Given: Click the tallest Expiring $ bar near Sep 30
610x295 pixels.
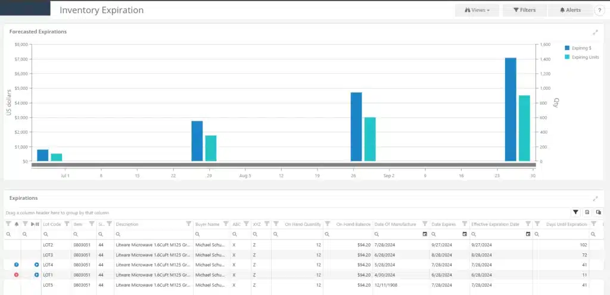Looking at the screenshot, I should pyautogui.click(x=511, y=109).
